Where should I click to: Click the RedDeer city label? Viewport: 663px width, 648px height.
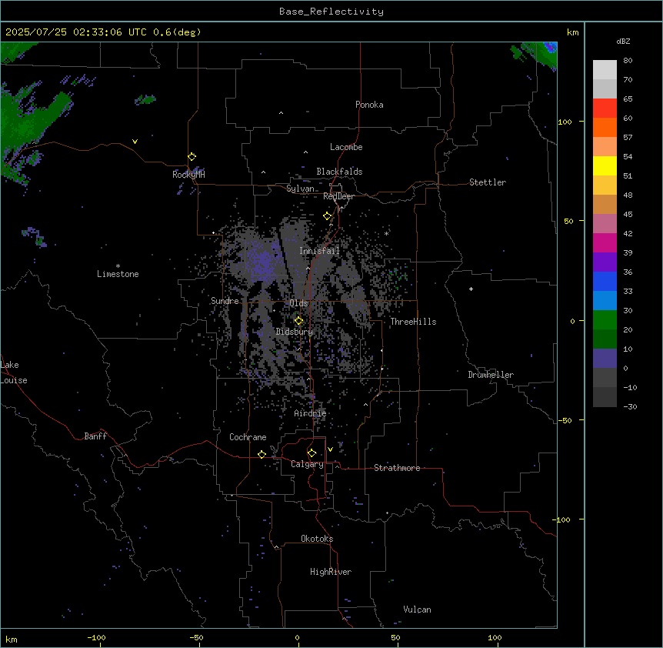[x=338, y=196]
